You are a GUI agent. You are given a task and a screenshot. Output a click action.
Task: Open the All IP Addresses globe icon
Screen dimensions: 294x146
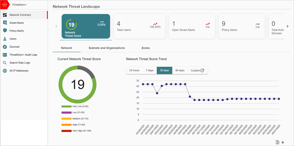(x=5, y=71)
